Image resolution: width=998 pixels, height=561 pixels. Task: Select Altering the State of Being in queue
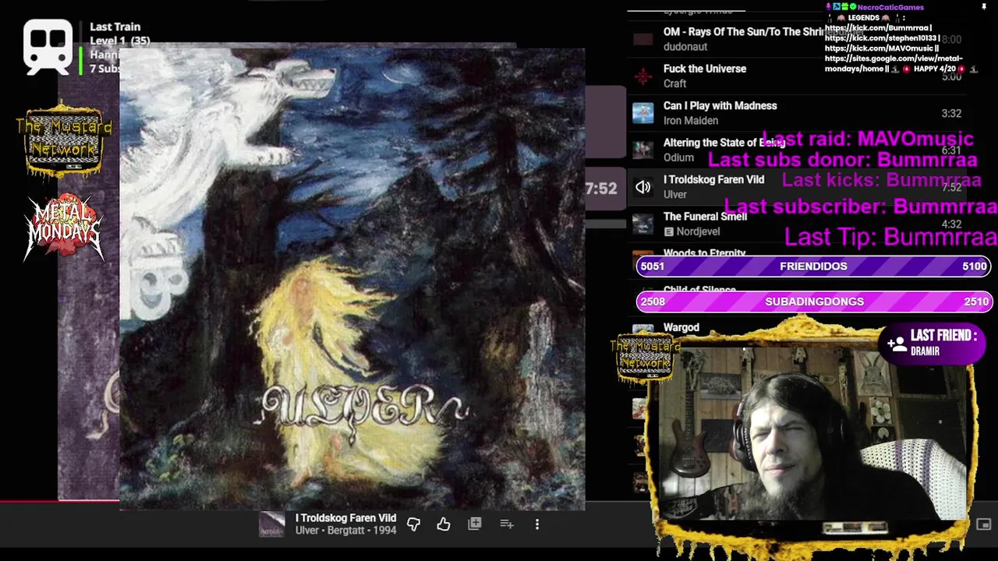pos(724,143)
